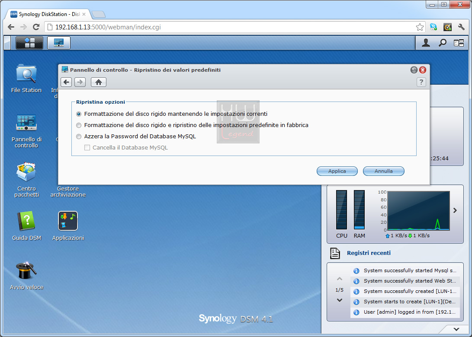Open the user options icon
472x337 pixels.
tap(426, 43)
